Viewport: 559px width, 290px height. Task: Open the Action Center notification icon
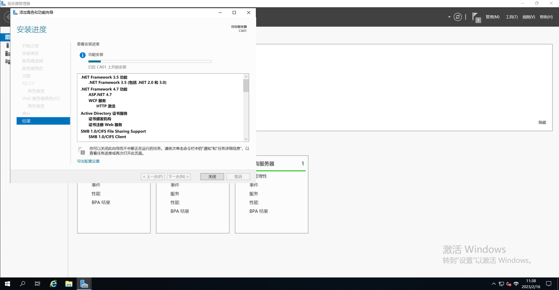[549, 284]
